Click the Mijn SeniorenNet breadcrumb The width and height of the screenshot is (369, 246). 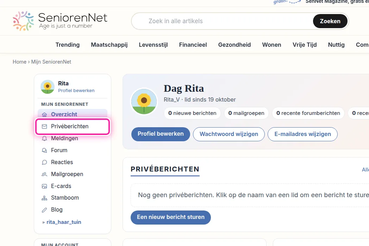(x=51, y=62)
